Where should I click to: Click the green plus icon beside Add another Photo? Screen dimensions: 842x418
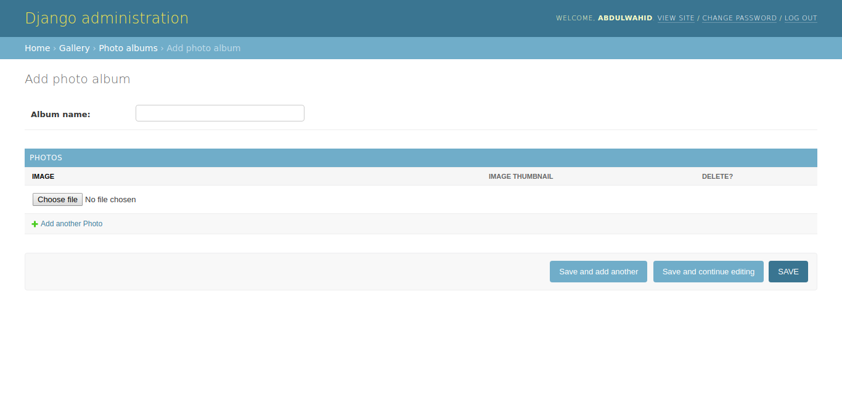click(x=35, y=224)
